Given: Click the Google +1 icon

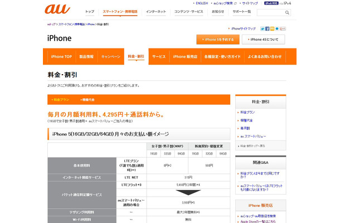Looking at the screenshot, I should click(283, 28).
